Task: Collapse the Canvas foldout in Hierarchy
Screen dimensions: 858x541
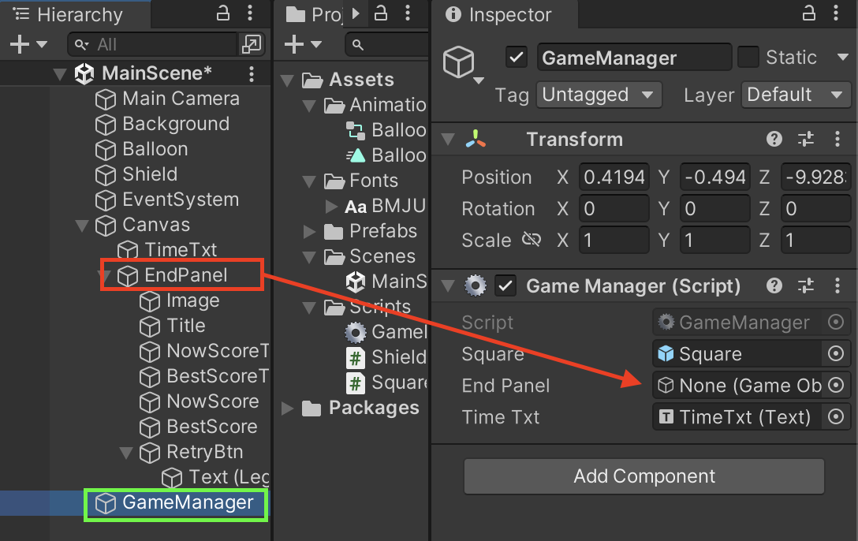Action: point(82,226)
